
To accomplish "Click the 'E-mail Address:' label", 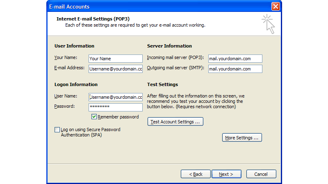I will 69,68.
